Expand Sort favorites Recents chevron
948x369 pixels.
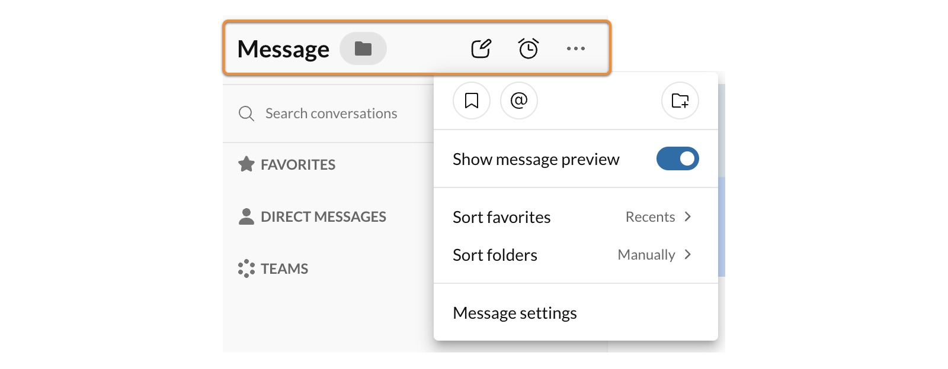tap(688, 217)
